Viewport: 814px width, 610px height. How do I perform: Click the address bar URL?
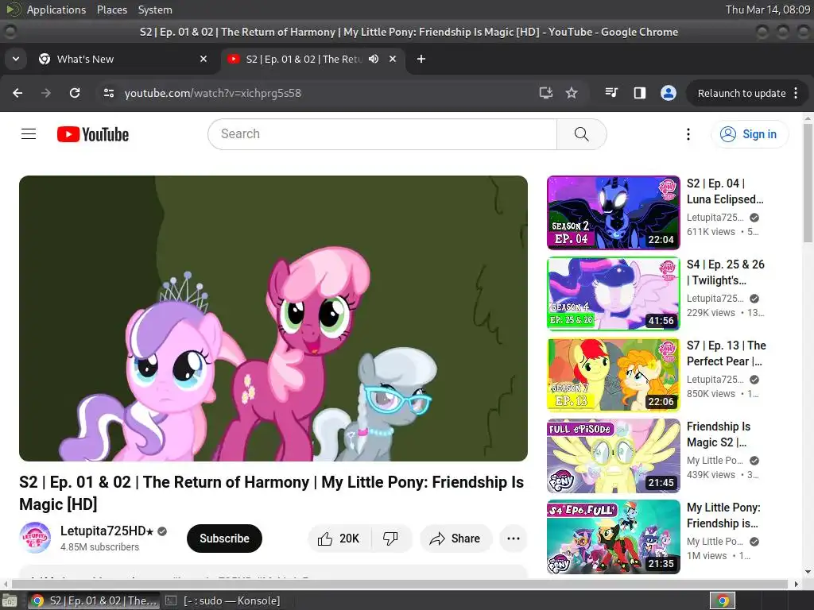(213, 93)
